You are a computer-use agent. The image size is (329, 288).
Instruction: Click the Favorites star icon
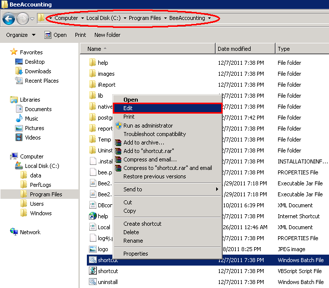coord(14,52)
